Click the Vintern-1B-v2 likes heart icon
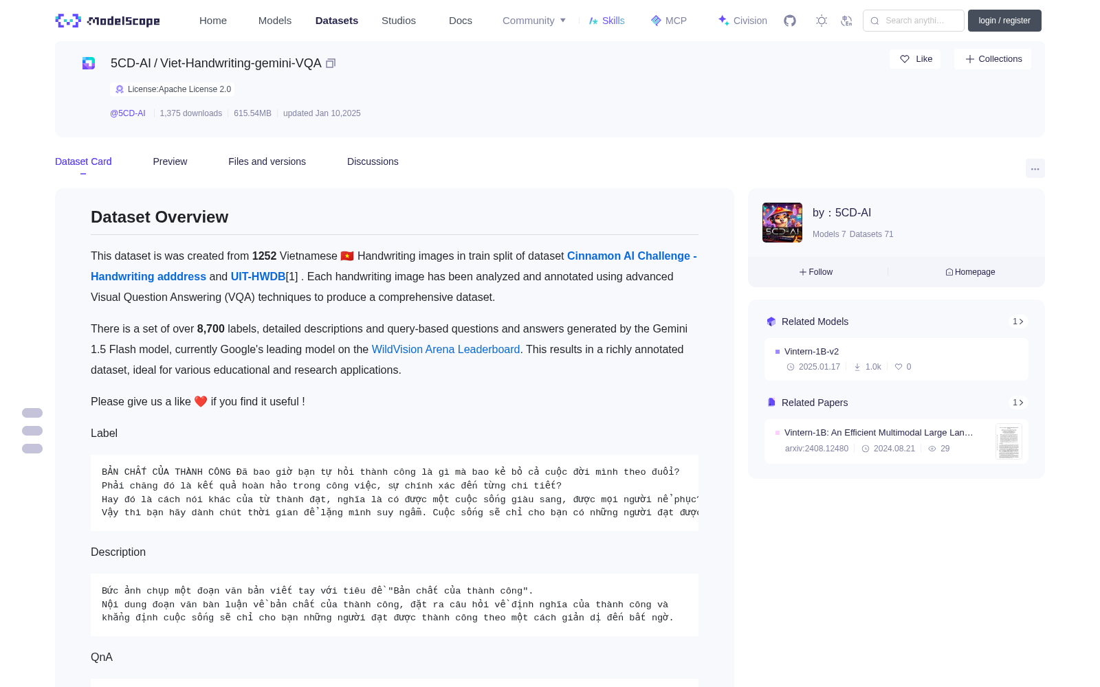1100x687 pixels. point(899,367)
